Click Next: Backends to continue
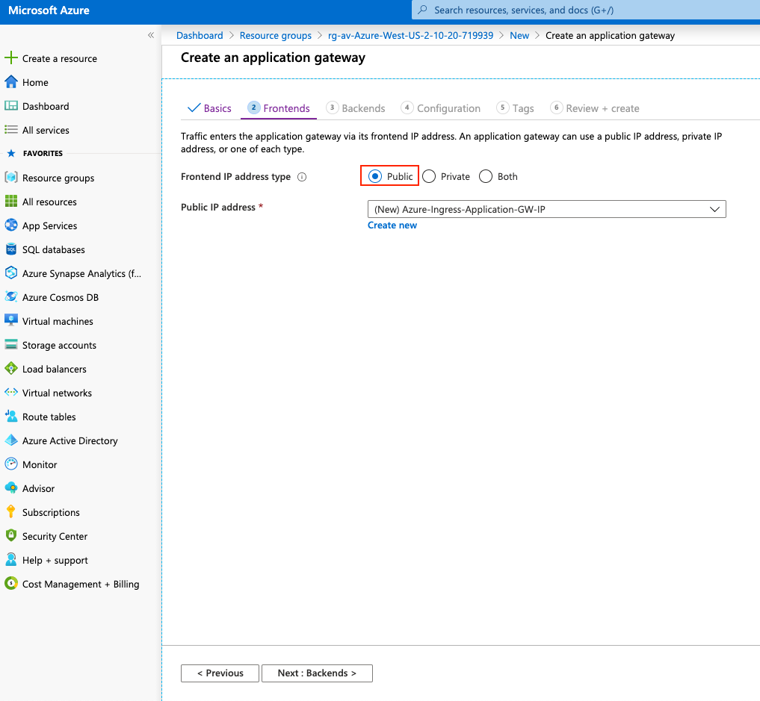This screenshot has width=760, height=701. point(317,673)
